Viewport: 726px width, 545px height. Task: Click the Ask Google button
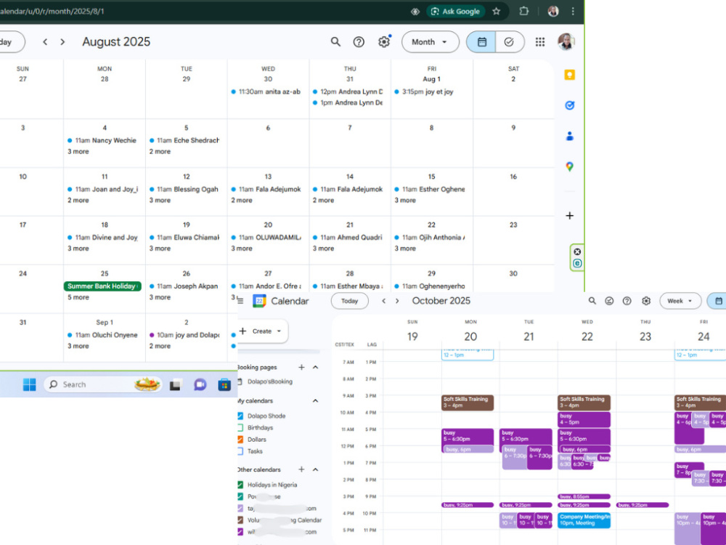pyautogui.click(x=456, y=11)
